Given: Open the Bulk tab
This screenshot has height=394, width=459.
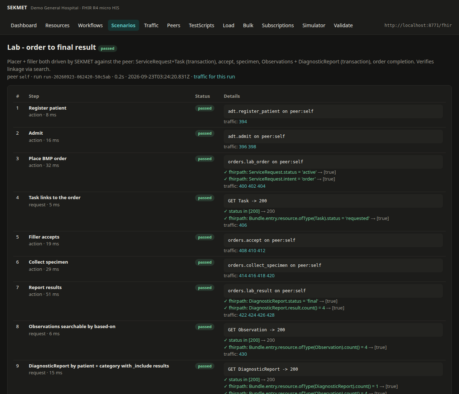Looking at the screenshot, I should (248, 25).
